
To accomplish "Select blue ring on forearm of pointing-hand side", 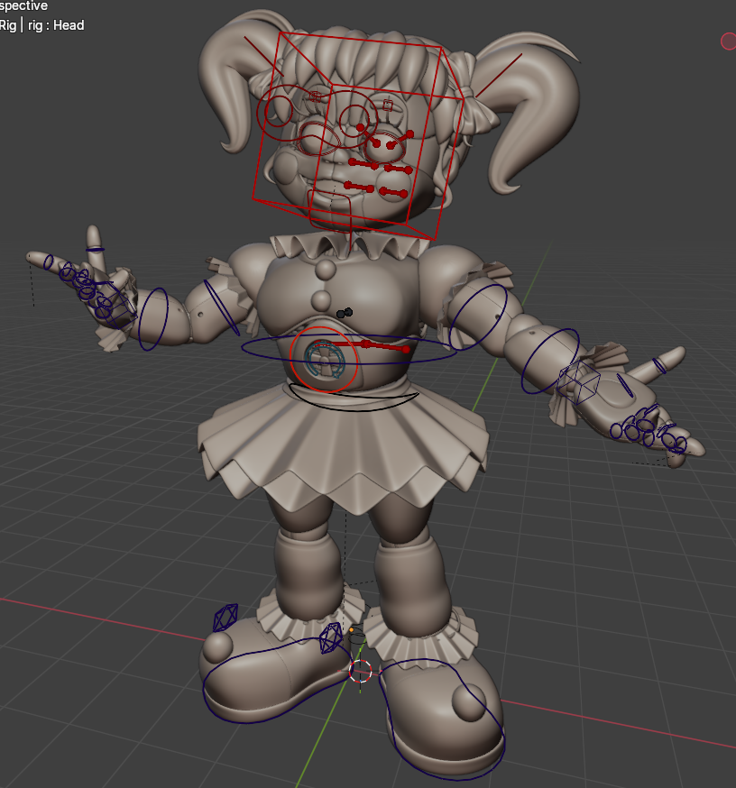I will pyautogui.click(x=153, y=319).
